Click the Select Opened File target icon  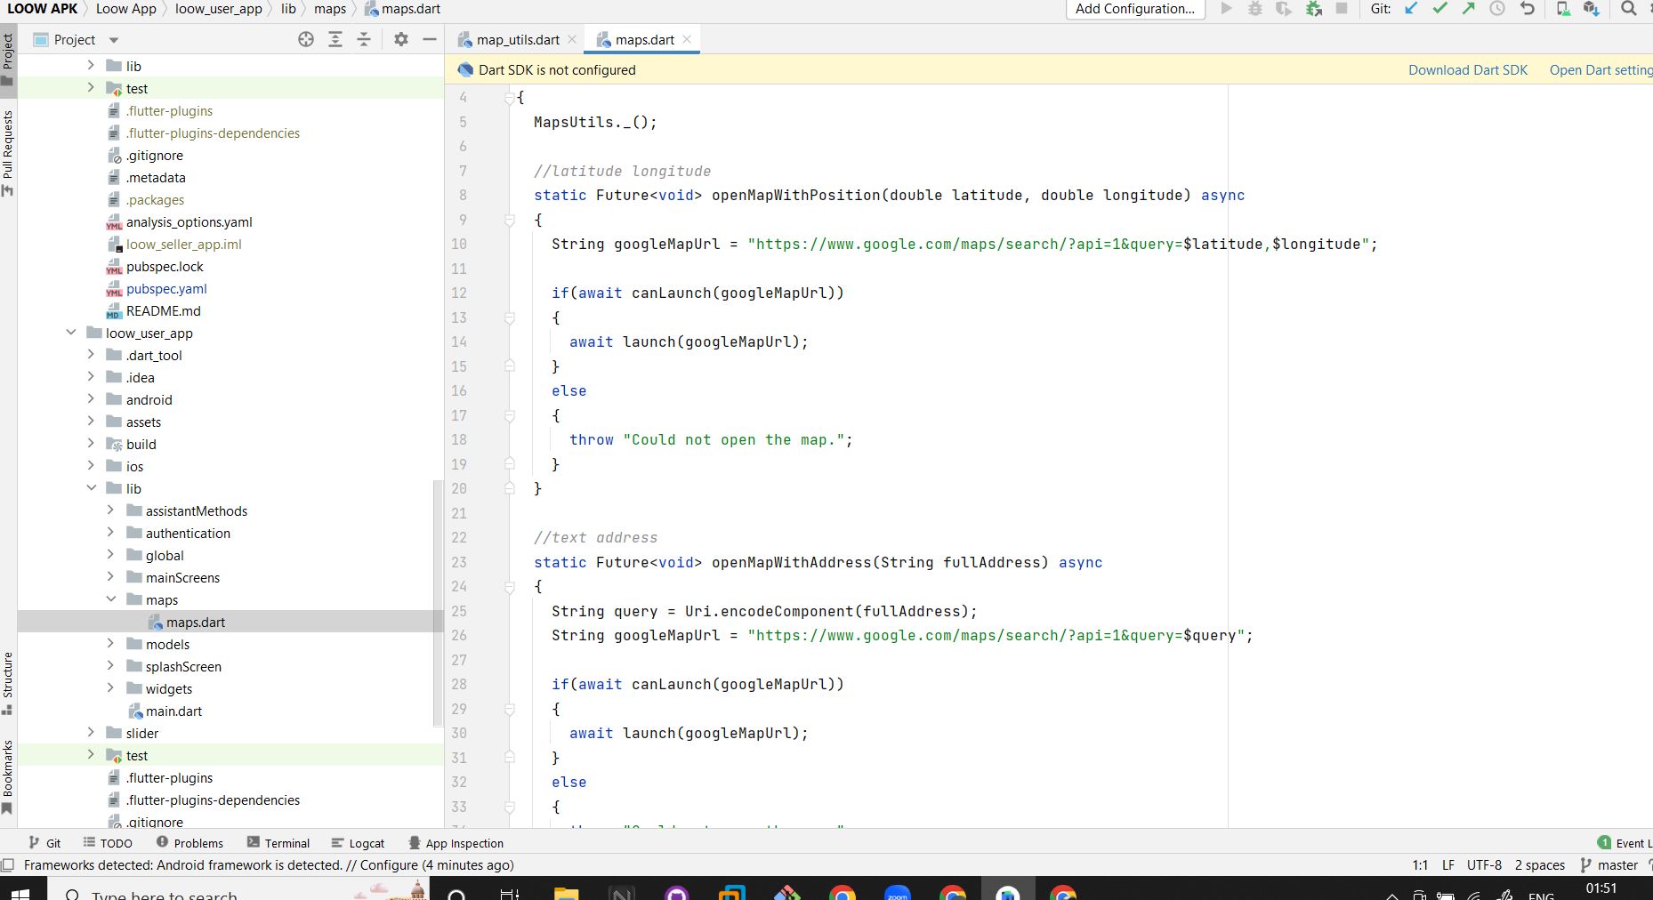point(306,39)
